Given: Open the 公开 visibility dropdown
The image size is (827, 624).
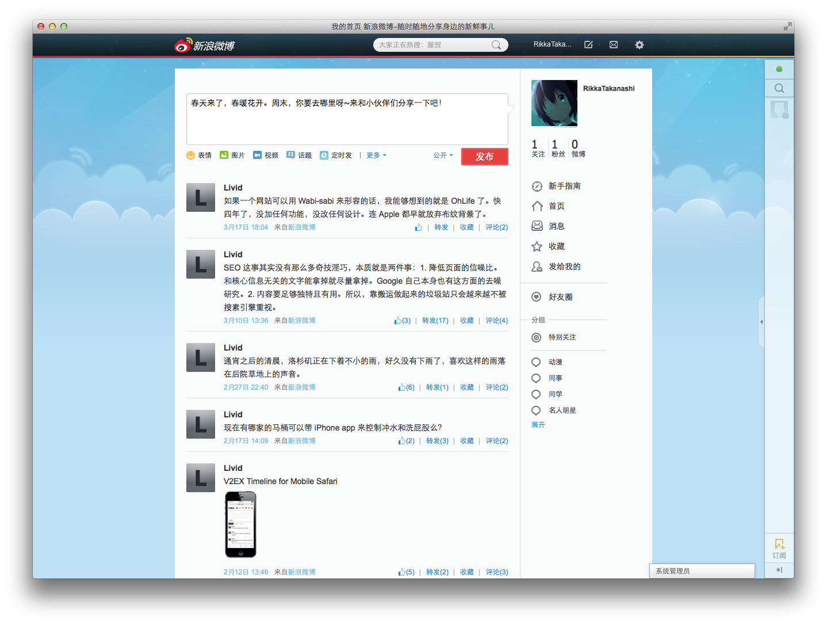Looking at the screenshot, I should (x=443, y=155).
